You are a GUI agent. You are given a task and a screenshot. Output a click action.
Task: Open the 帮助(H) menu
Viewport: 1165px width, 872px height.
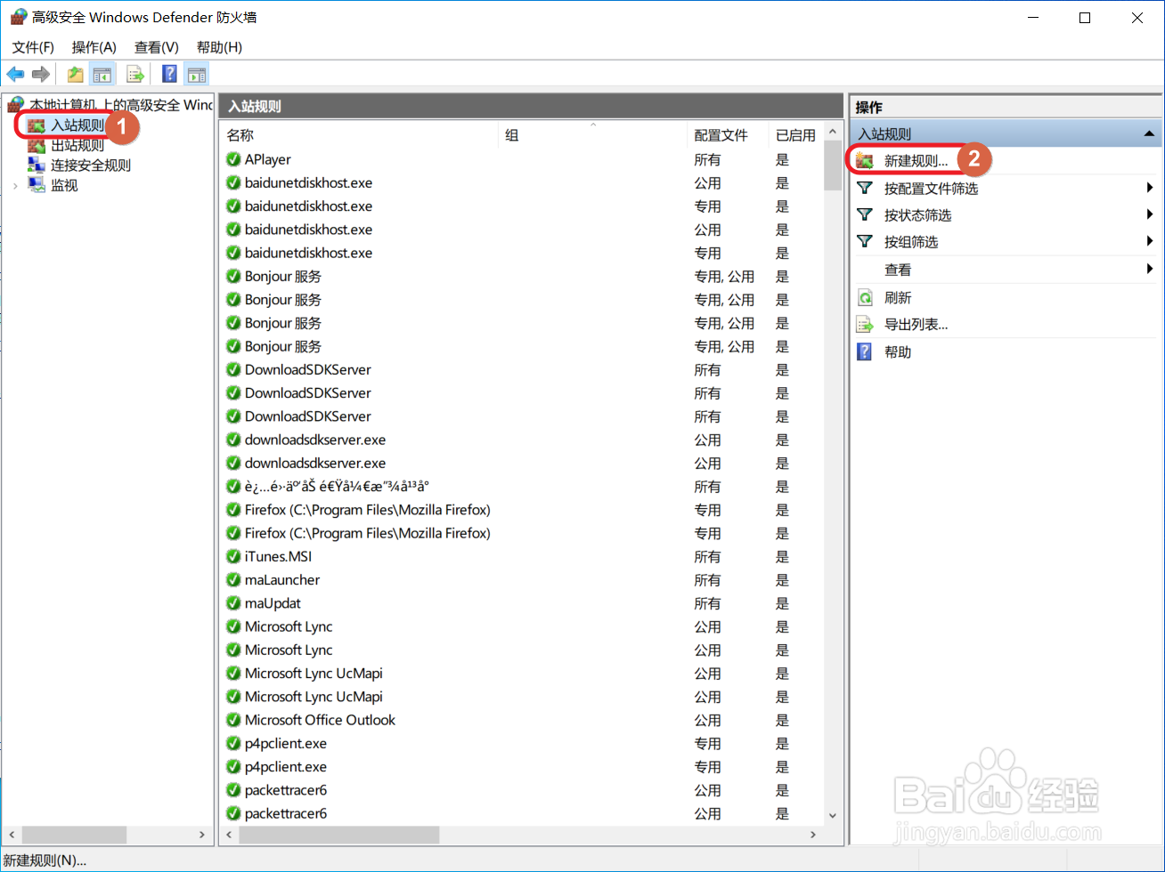[219, 47]
